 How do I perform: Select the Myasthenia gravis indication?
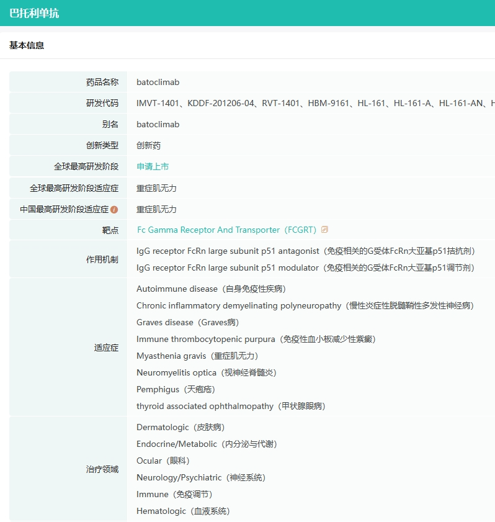coord(197,356)
